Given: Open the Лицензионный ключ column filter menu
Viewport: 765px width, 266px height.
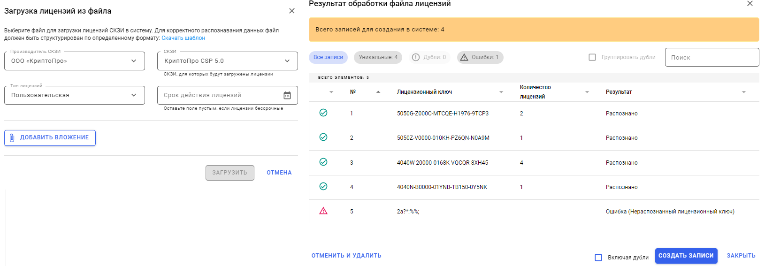Looking at the screenshot, I should coord(501,92).
